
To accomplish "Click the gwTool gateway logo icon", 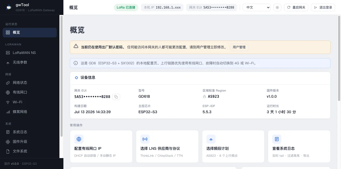I will point(9,7).
